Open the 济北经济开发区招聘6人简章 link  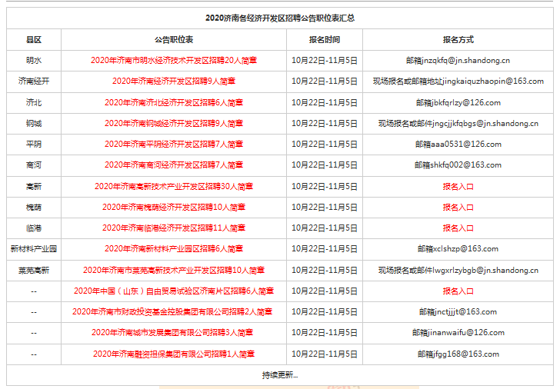tap(174, 102)
